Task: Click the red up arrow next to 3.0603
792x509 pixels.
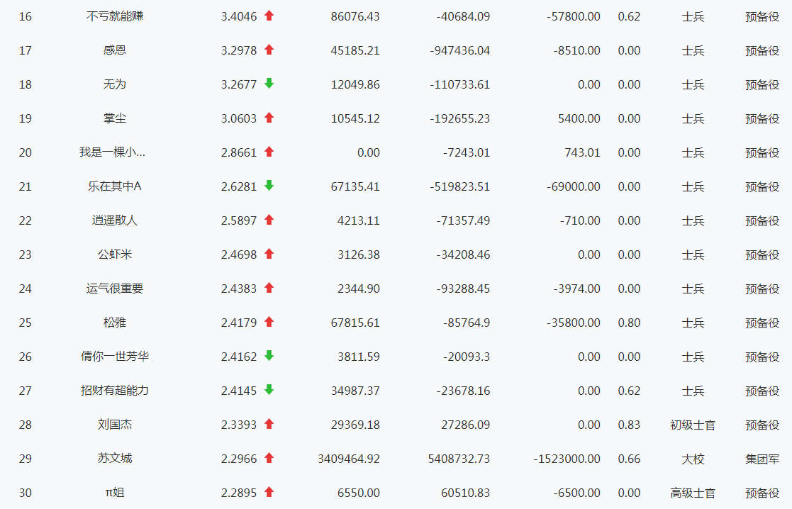Action: 269,118
